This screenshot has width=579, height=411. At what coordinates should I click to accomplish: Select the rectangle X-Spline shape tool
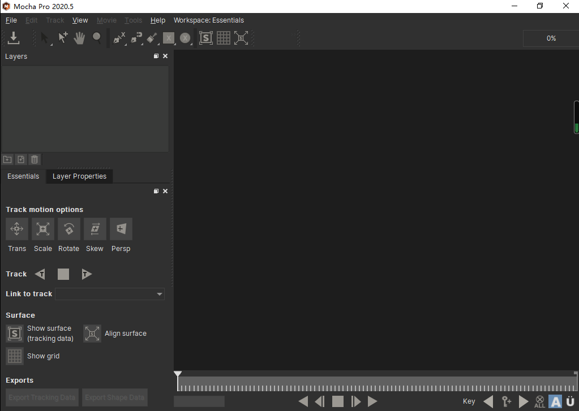point(169,38)
